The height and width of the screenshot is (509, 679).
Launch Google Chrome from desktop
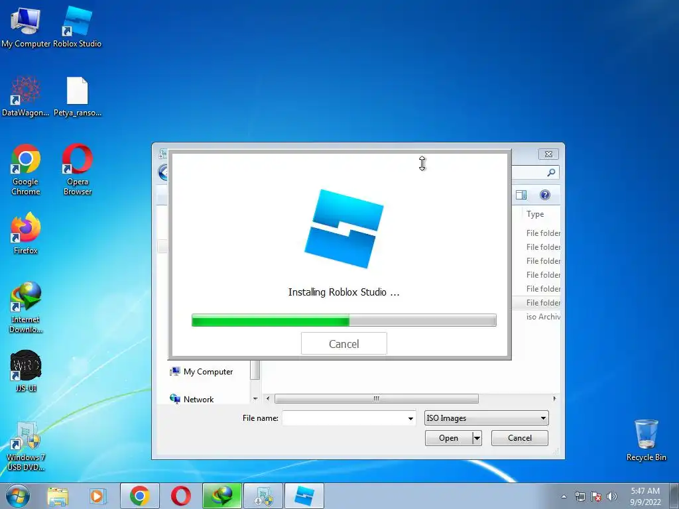[x=26, y=170]
